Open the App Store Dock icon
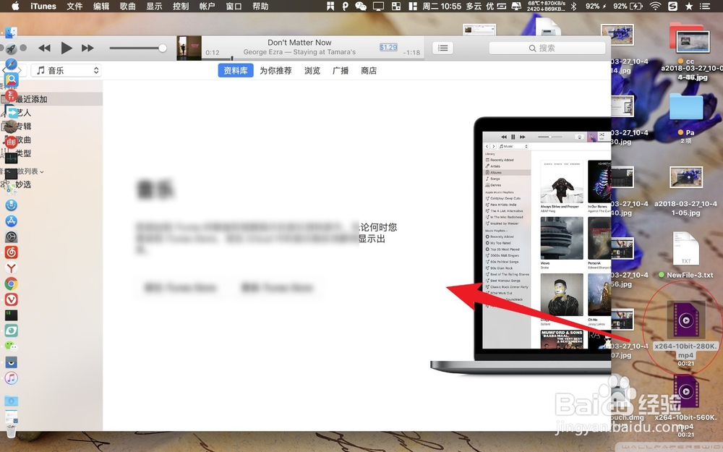Viewport: 723px width, 452px height. pyautogui.click(x=11, y=221)
